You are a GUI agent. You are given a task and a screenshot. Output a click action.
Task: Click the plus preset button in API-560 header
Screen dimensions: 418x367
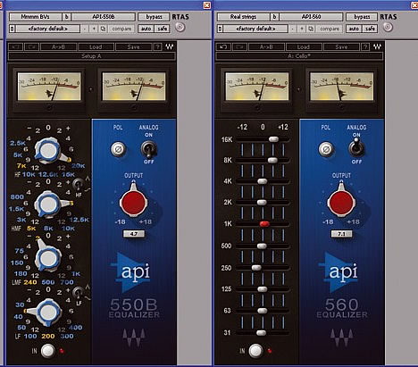pos(302,29)
